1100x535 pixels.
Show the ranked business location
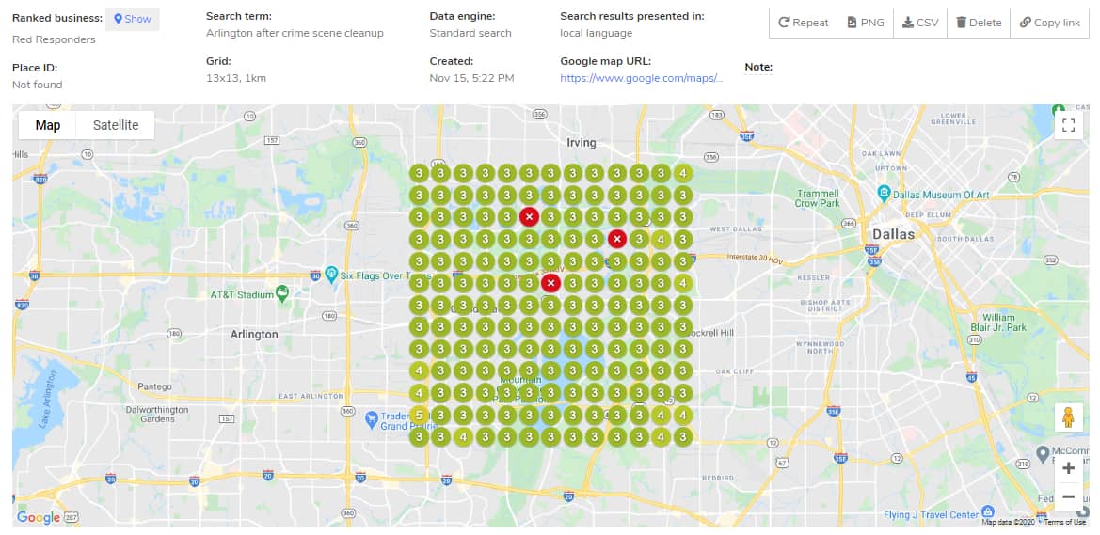132,19
